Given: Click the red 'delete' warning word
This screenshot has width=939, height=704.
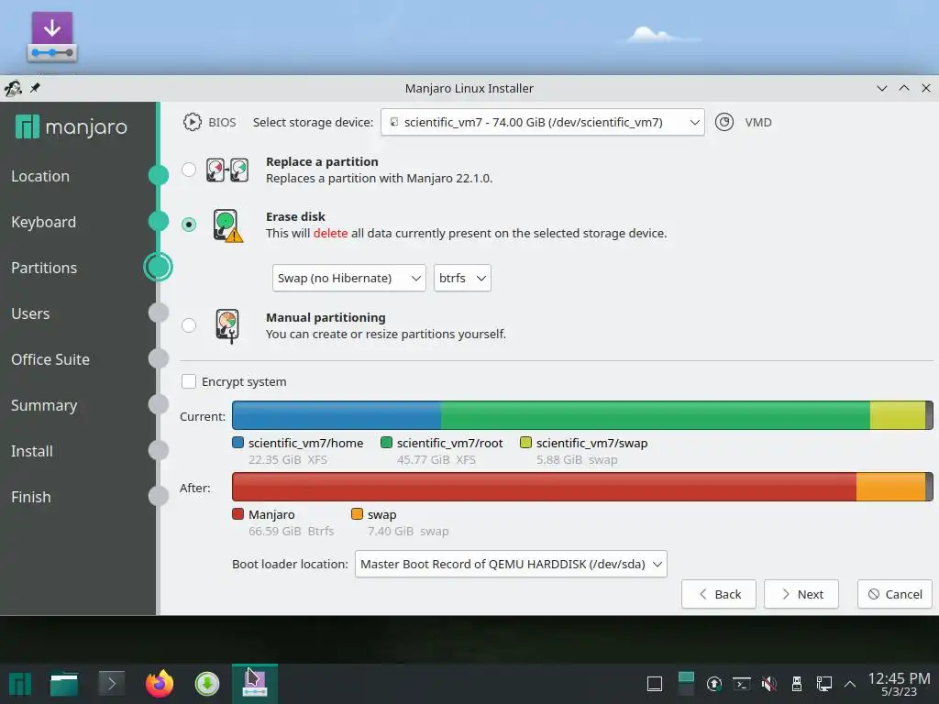Looking at the screenshot, I should [330, 234].
